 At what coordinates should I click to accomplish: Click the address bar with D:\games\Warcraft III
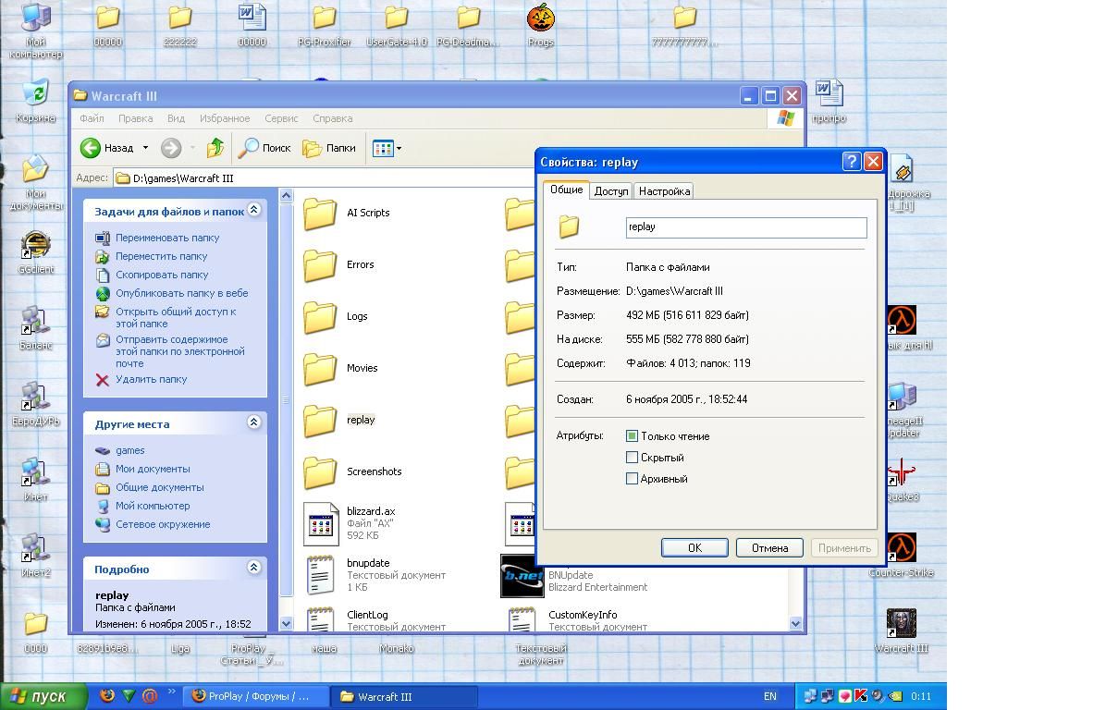324,177
